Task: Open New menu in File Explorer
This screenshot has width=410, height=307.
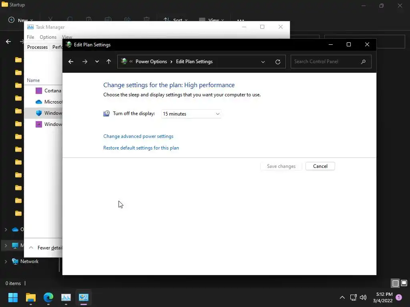Action: click(x=21, y=20)
